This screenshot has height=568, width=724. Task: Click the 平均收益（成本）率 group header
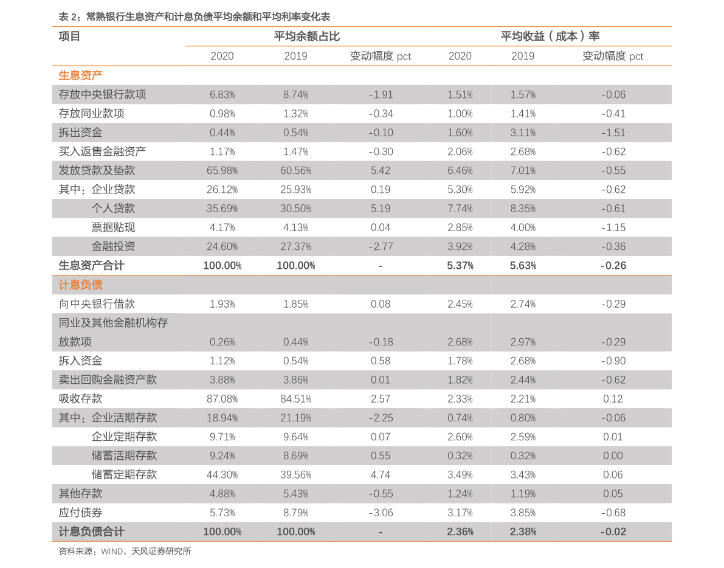pos(550,36)
